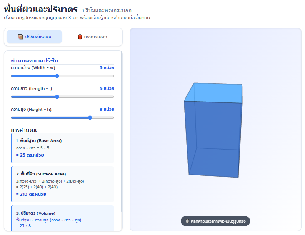305x235 pixels.
Task: Adjust the Height slider handle
Action: click(x=90, y=117)
